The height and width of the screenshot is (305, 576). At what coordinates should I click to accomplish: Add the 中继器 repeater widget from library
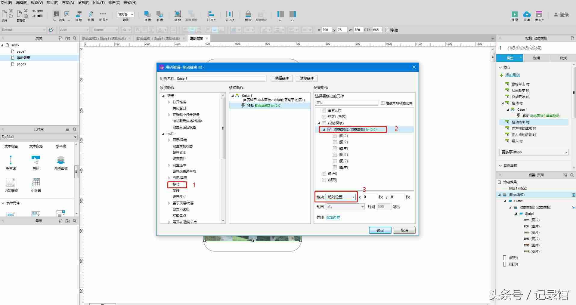coord(36,185)
